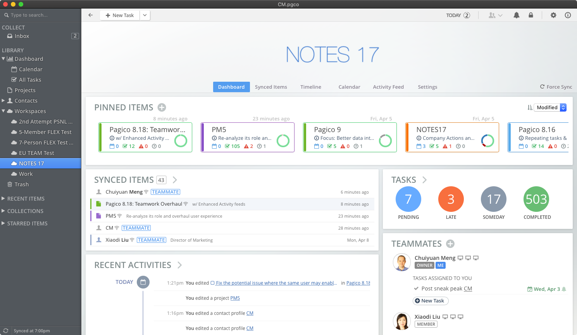Image resolution: width=577 pixels, height=335 pixels.
Task: Expand STARRED ITEMS section
Action: (x=3, y=223)
